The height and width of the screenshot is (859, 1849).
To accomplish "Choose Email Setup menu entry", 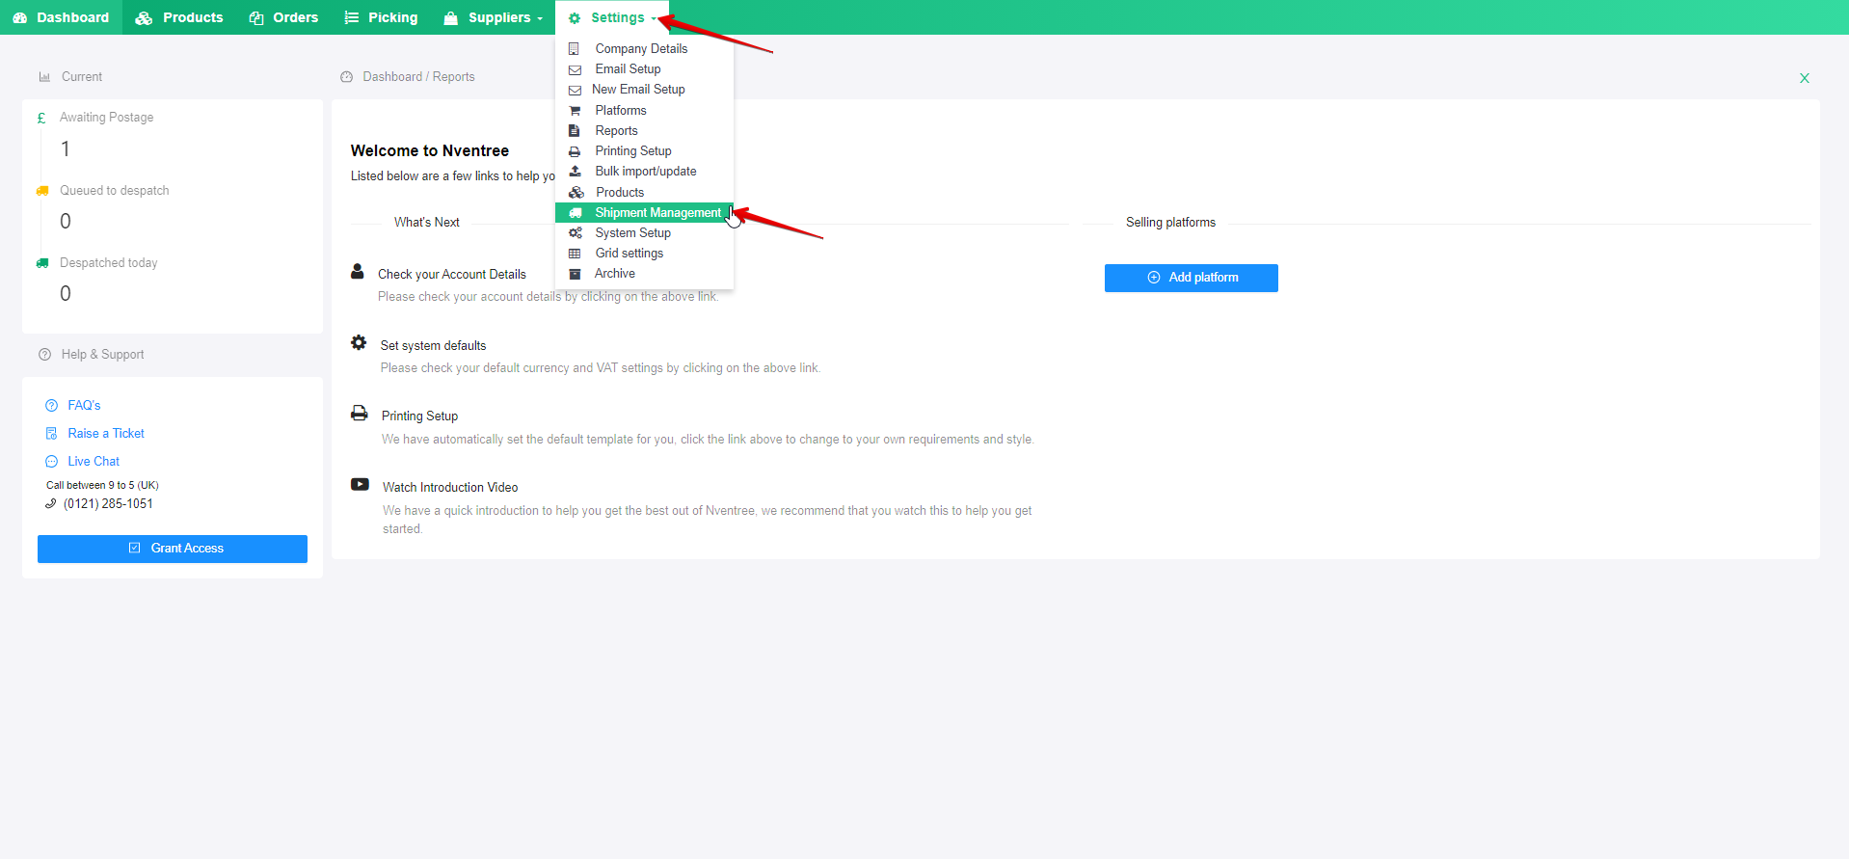I will [644, 68].
